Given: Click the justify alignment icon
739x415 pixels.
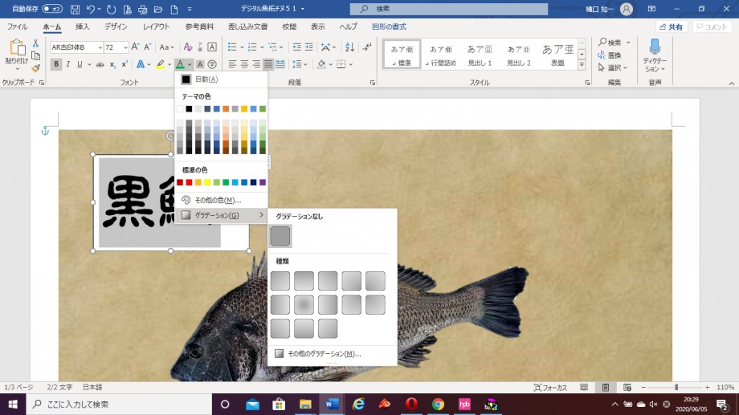Looking at the screenshot, I should click(269, 64).
